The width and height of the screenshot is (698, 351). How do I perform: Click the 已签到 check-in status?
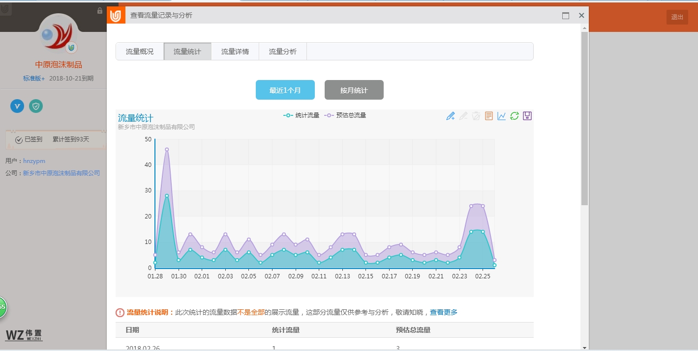pyautogui.click(x=29, y=139)
